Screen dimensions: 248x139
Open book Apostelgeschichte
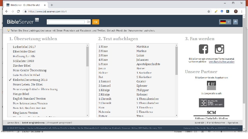click(x=148, y=64)
